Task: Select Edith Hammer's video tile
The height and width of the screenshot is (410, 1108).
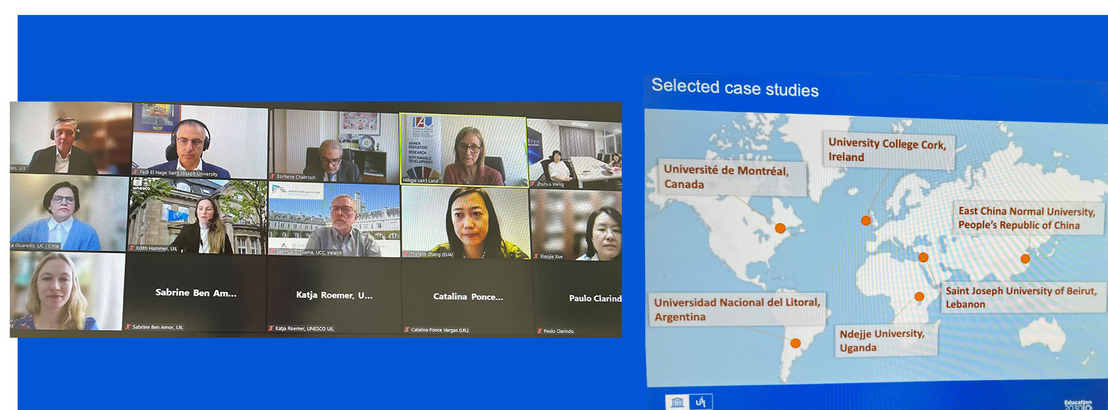Action: (x=197, y=215)
